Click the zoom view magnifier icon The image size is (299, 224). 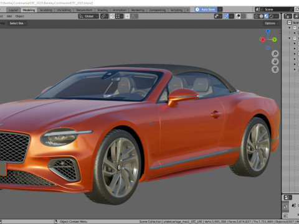pyautogui.click(x=275, y=54)
